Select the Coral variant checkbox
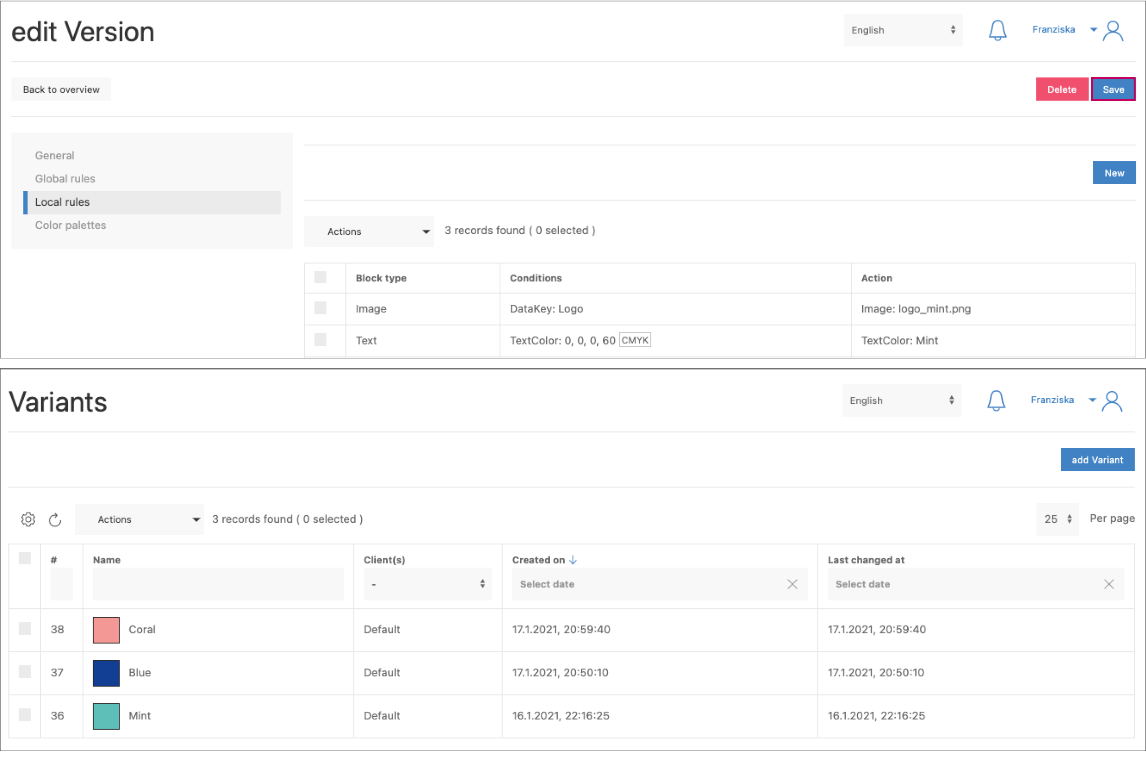Screen dimensions: 1146x758 [25, 628]
